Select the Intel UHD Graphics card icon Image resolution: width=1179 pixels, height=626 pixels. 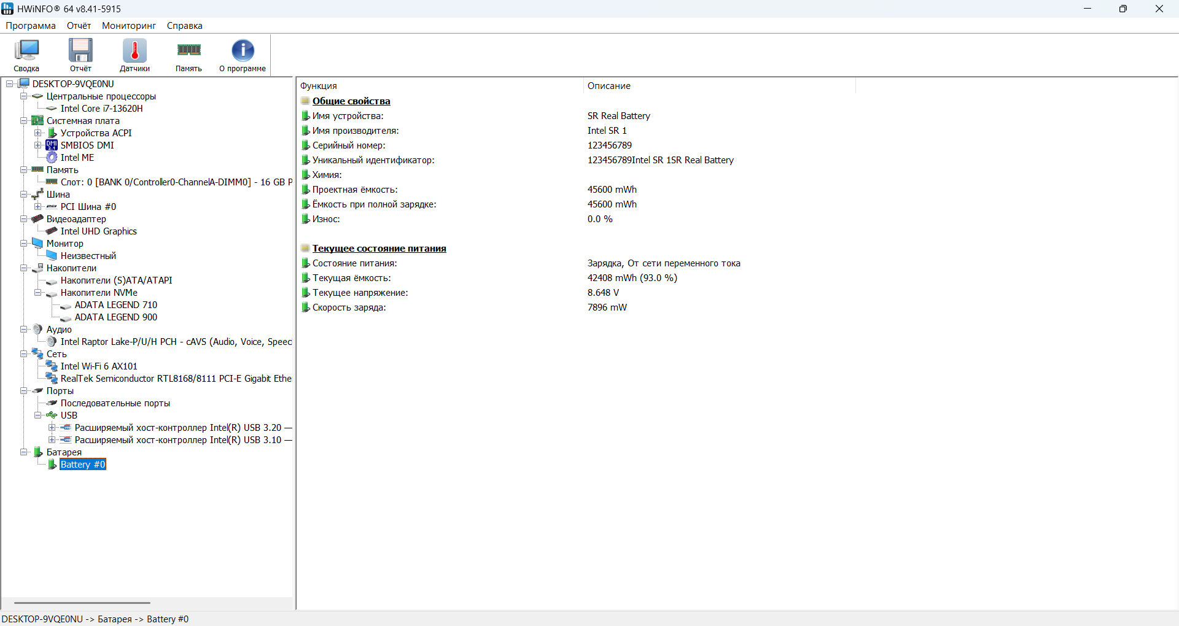pos(52,231)
